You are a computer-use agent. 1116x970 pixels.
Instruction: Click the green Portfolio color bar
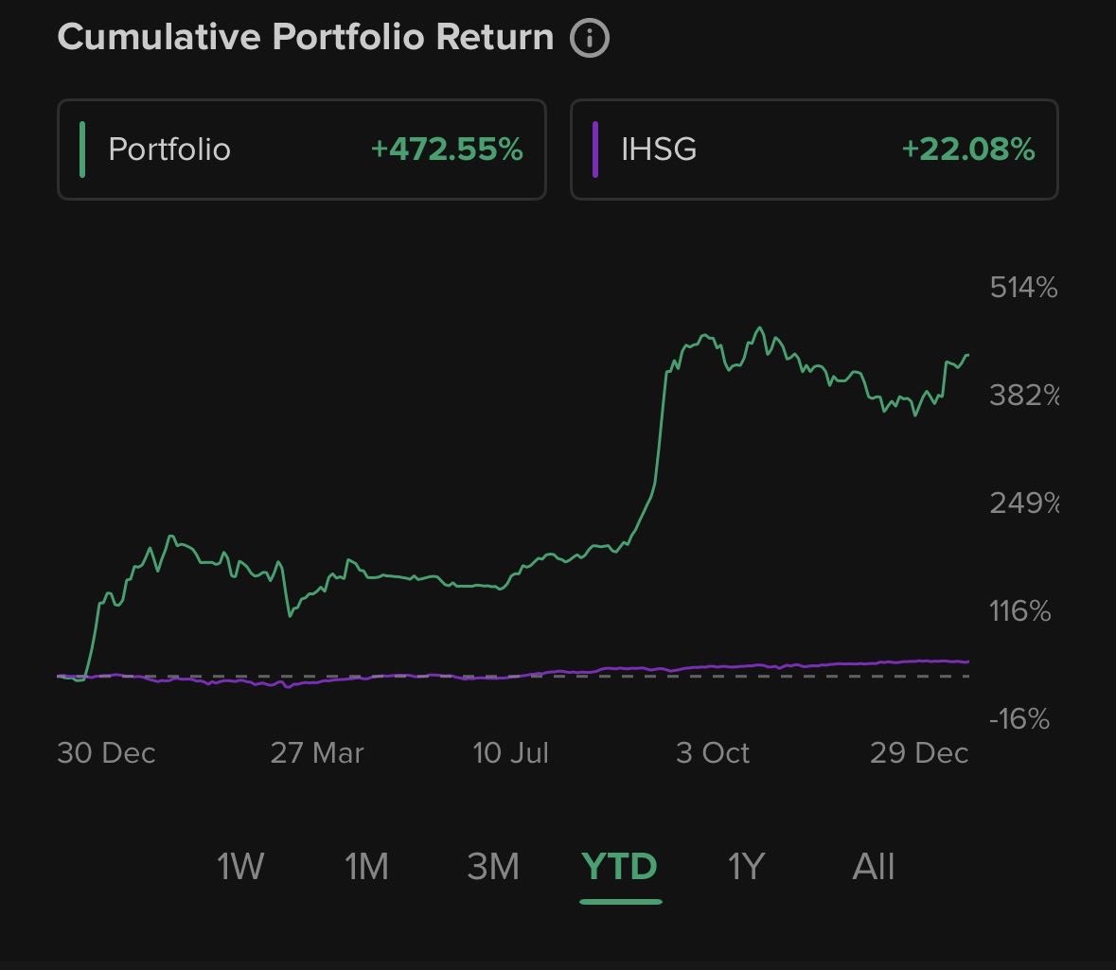(83, 150)
